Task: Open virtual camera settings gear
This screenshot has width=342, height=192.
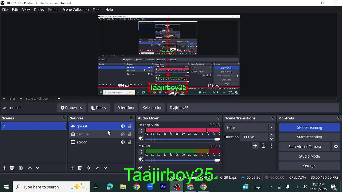Action: point(336,147)
